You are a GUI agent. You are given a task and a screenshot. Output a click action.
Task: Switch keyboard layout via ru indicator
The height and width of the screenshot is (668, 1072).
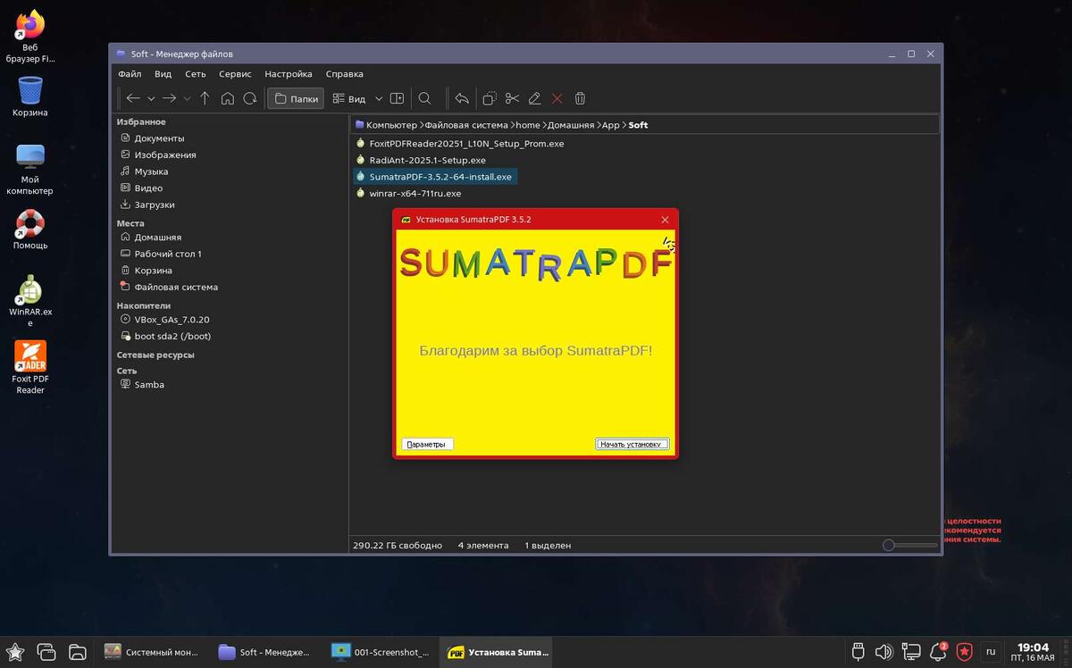pyautogui.click(x=990, y=651)
